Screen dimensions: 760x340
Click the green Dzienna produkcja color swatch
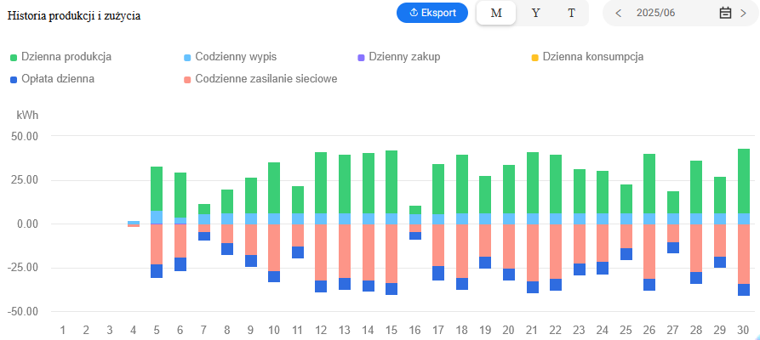tap(14, 58)
